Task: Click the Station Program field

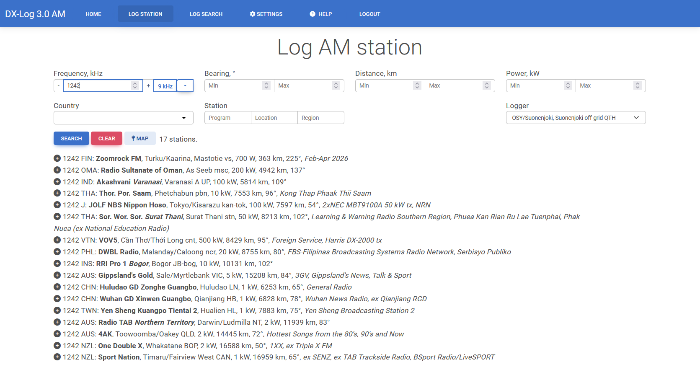Action: tap(228, 118)
